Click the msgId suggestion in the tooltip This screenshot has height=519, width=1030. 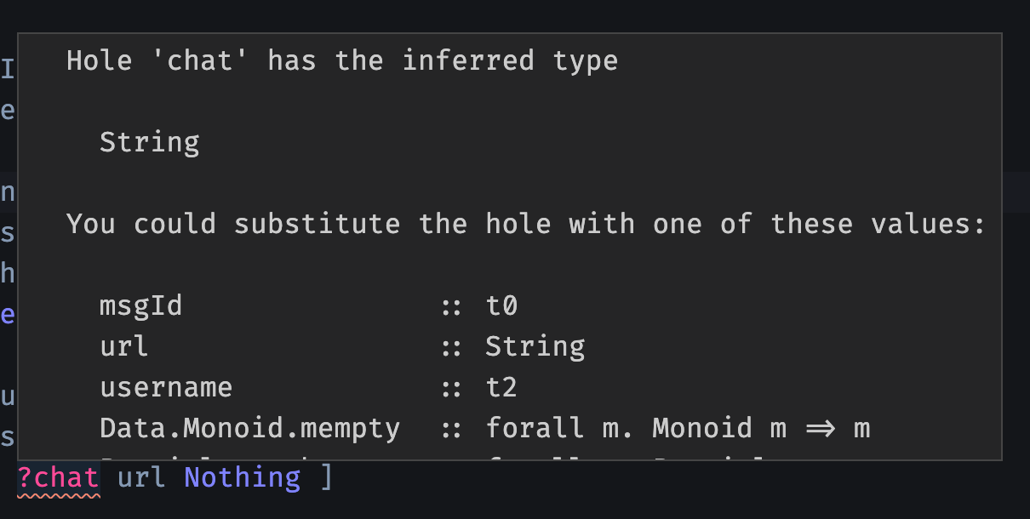point(141,305)
